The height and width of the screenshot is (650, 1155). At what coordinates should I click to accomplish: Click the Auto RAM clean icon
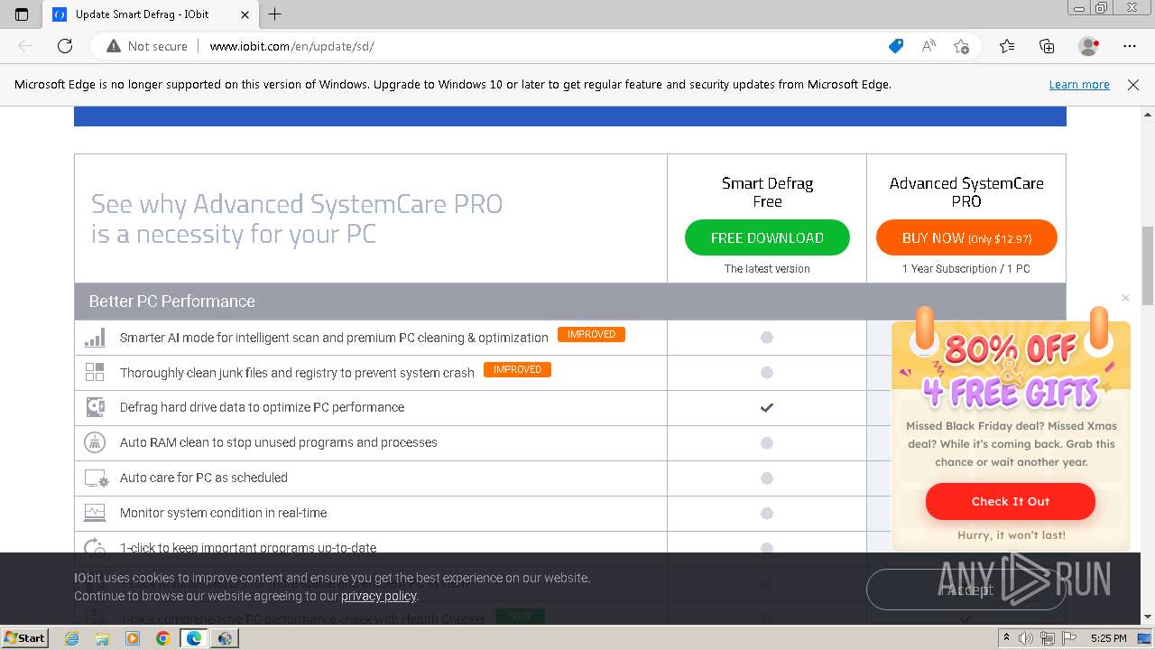click(x=95, y=442)
